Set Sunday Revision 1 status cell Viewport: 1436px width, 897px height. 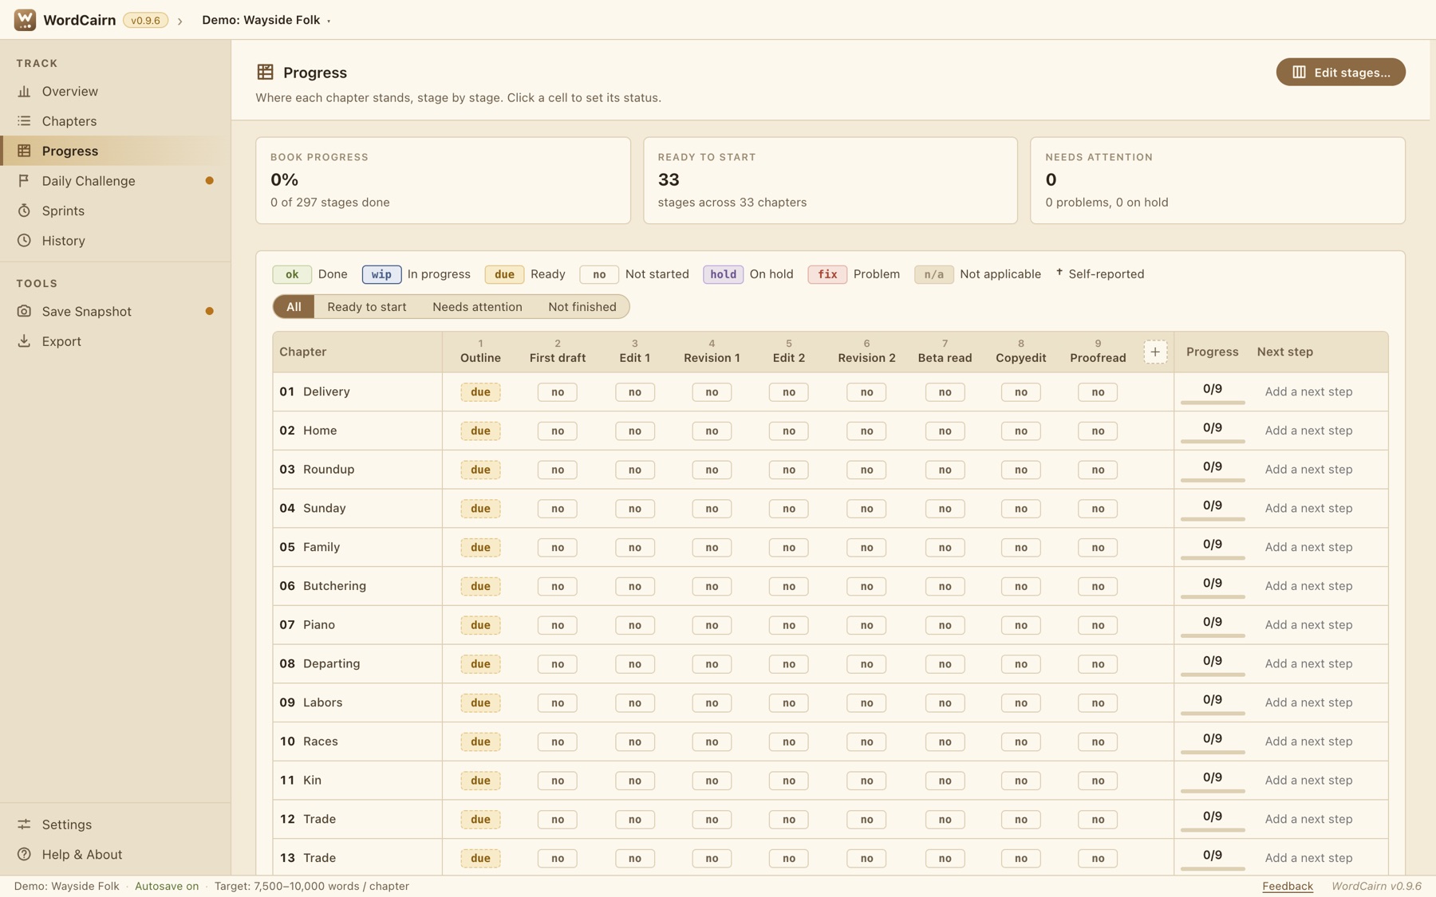point(712,509)
